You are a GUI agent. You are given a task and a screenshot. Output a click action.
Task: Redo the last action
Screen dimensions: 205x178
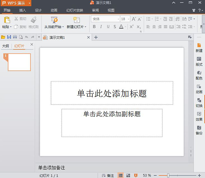point(33,37)
